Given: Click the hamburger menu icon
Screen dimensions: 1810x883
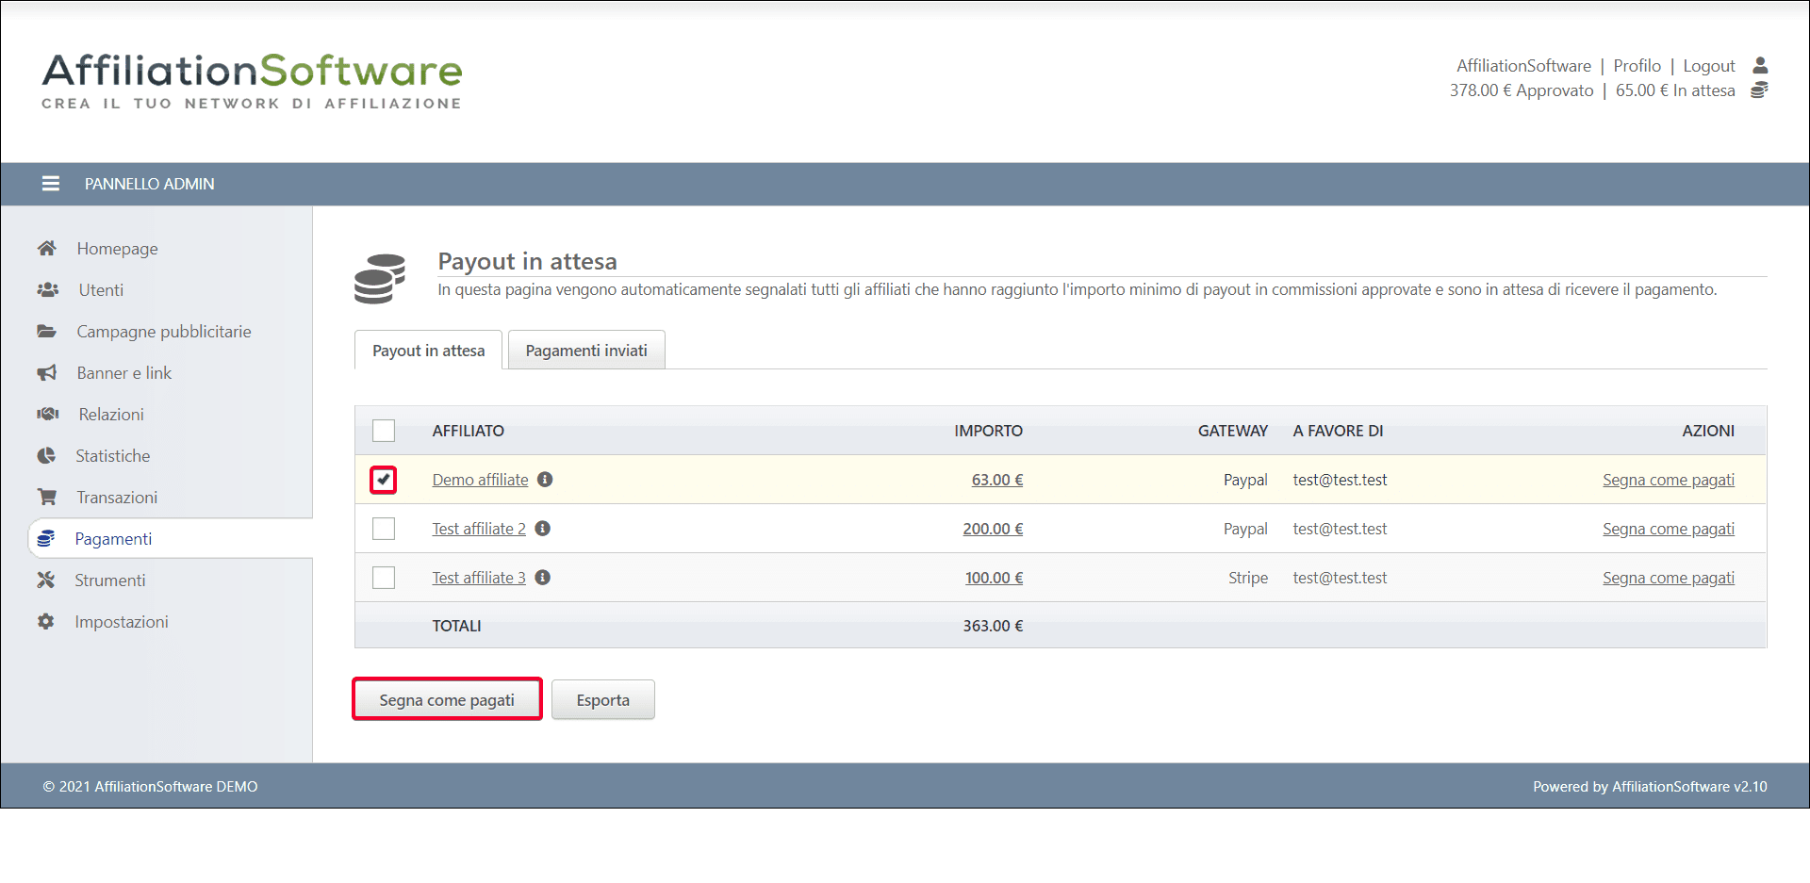Looking at the screenshot, I should [x=51, y=184].
